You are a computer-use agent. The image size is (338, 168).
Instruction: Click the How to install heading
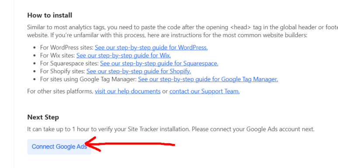click(x=50, y=15)
